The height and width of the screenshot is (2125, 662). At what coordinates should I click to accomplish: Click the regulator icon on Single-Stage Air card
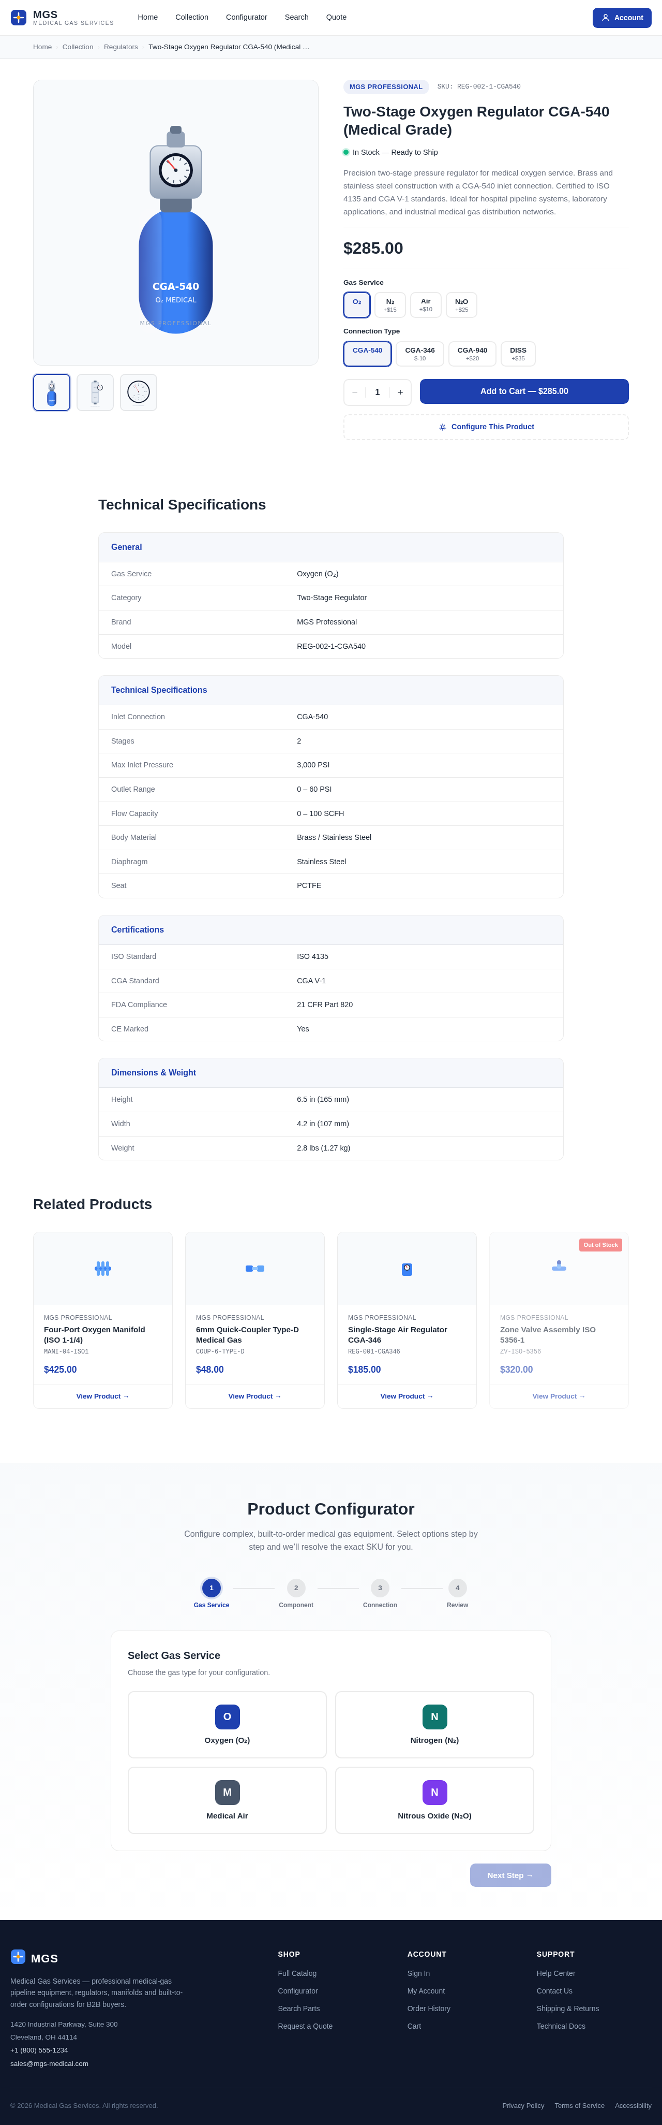(407, 1269)
